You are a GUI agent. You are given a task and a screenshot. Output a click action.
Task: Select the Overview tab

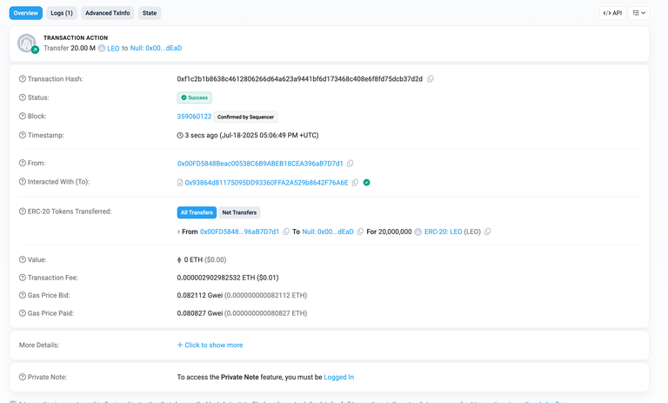point(25,13)
